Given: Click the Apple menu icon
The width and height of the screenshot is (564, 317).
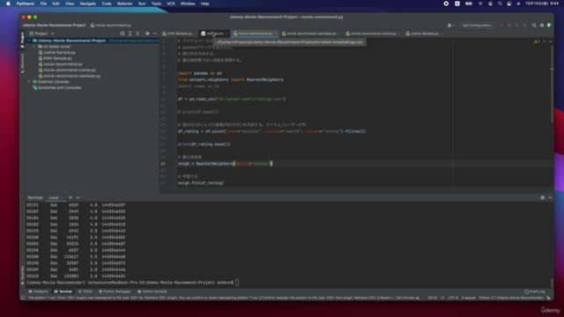Looking at the screenshot, I should click(8, 4).
